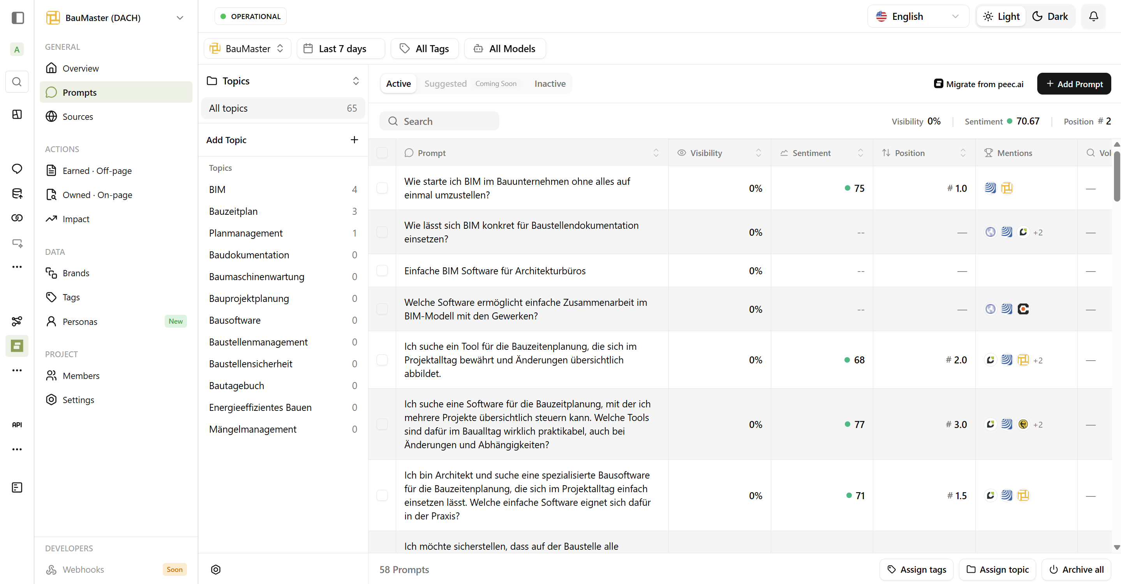Open the English language dropdown
The width and height of the screenshot is (1121, 584).
click(918, 16)
